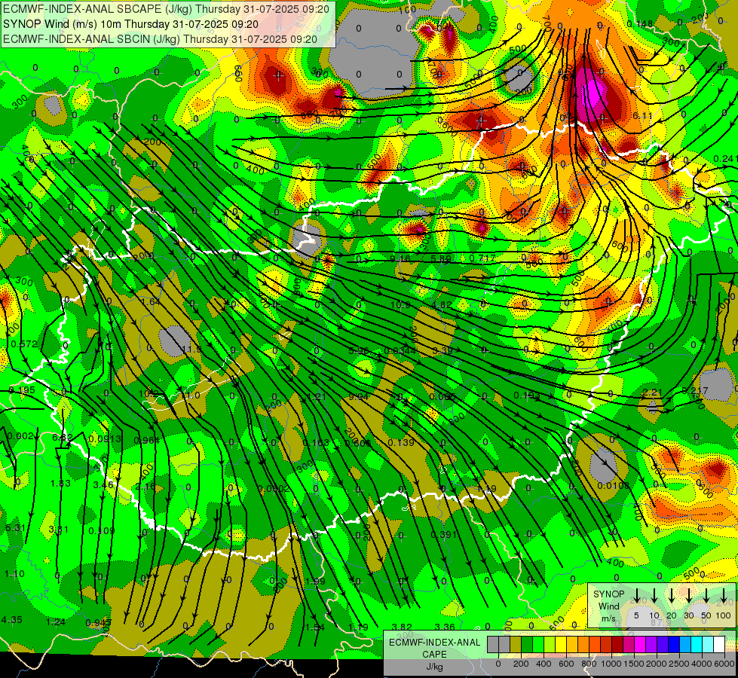Pick the white swatch in CAPE legend
Screen dimensions: 738x678
[x=719, y=644]
